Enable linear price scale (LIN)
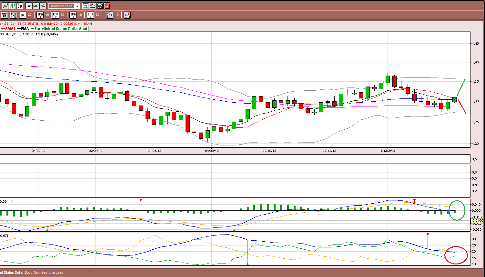The image size is (485, 277). 36,6
